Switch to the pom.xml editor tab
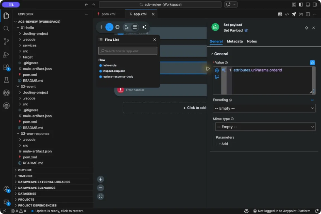Viewport: 321px width, 214px height. (108, 14)
